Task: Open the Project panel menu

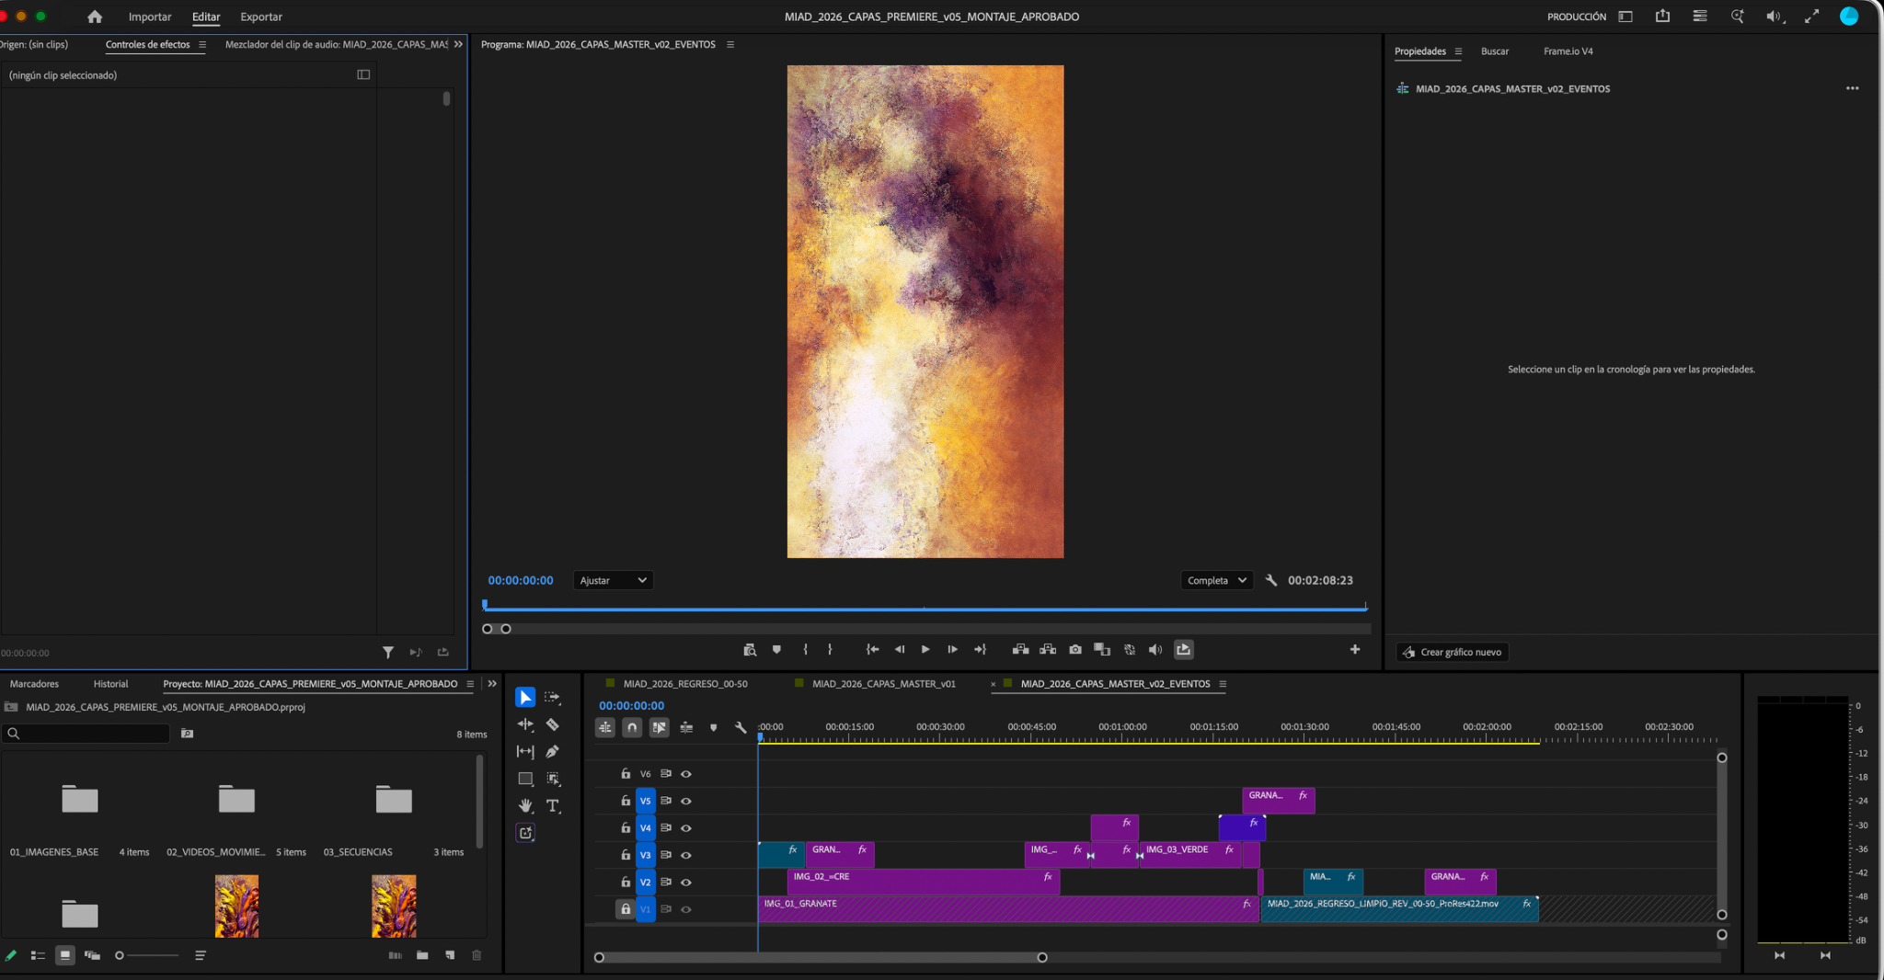Action: pyautogui.click(x=470, y=684)
